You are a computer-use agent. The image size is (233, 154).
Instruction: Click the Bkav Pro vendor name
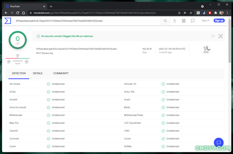tap(14, 123)
